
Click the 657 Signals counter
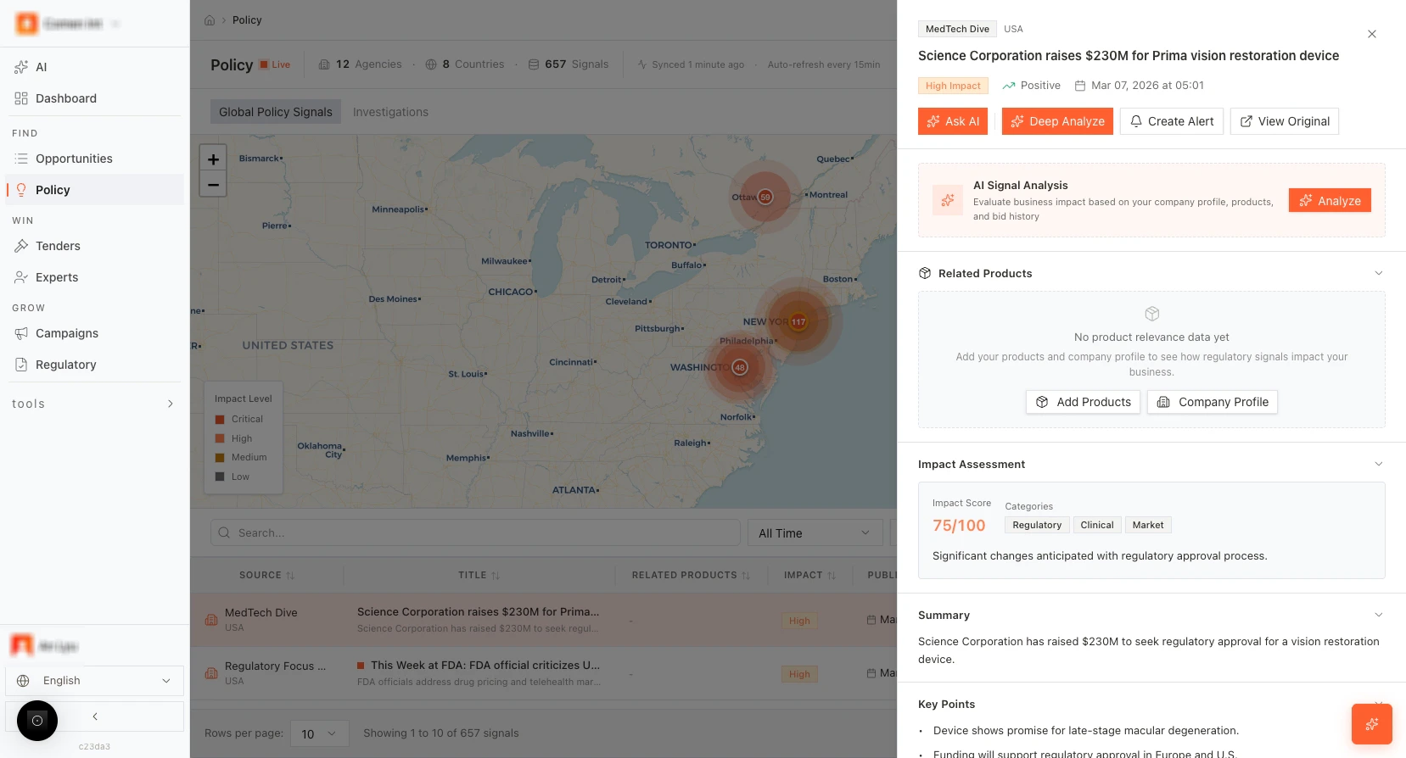pos(569,64)
